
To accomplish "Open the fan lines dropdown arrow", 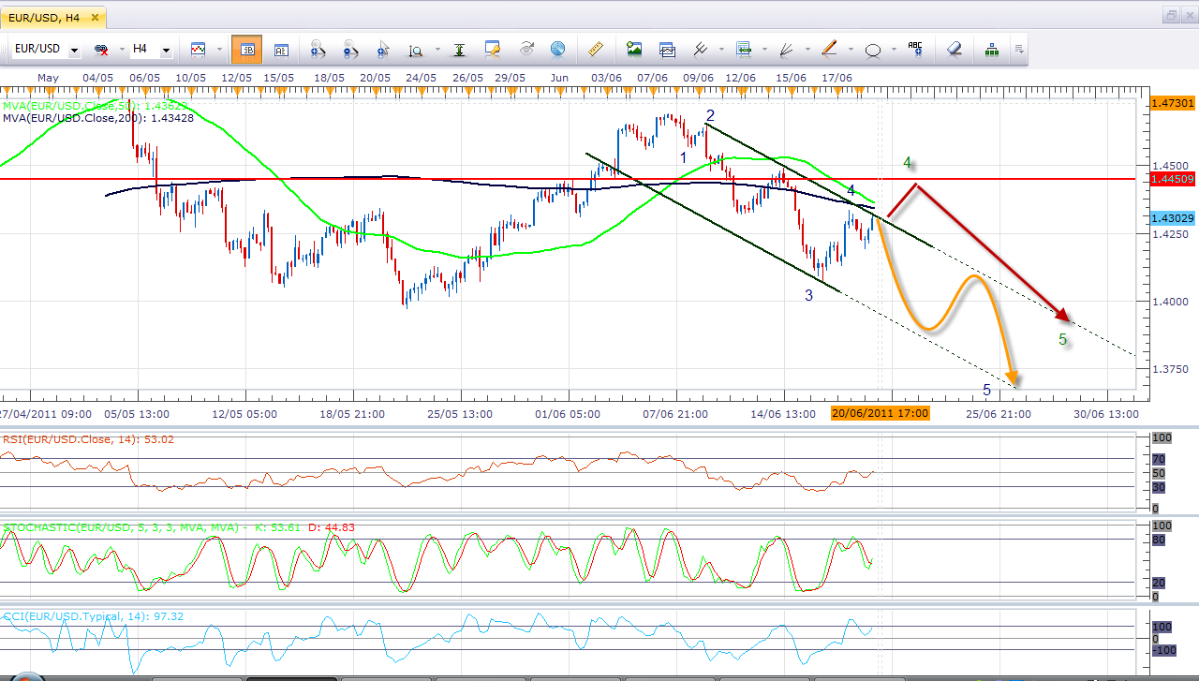I will [x=806, y=50].
